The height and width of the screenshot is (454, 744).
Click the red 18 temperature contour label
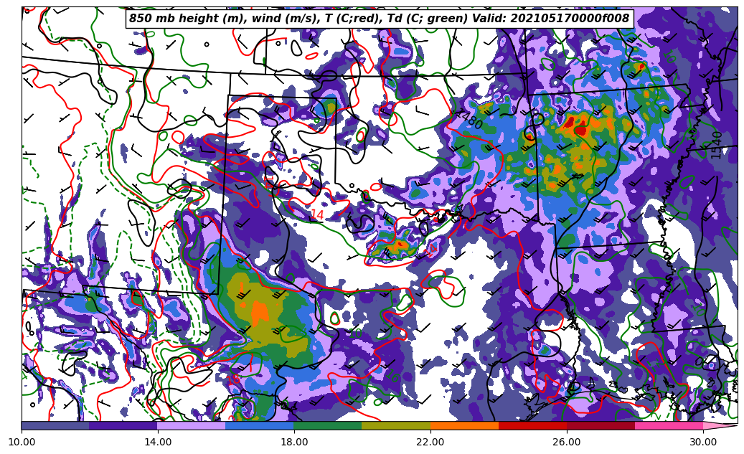tap(234, 379)
